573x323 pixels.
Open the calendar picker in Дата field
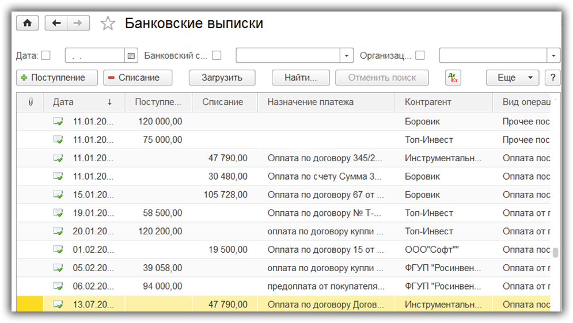[x=131, y=56]
